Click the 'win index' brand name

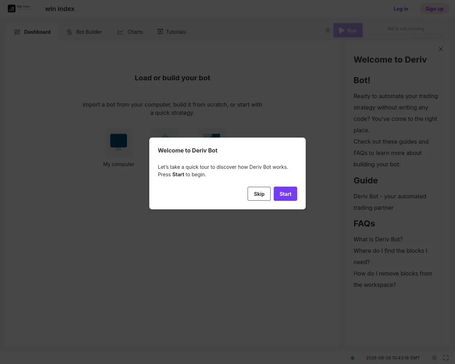point(60,9)
